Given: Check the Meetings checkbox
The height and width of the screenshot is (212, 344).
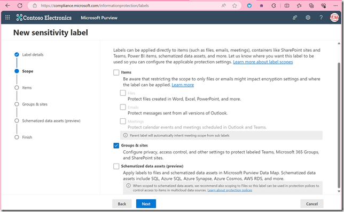Looking at the screenshot, I should click(x=123, y=121).
